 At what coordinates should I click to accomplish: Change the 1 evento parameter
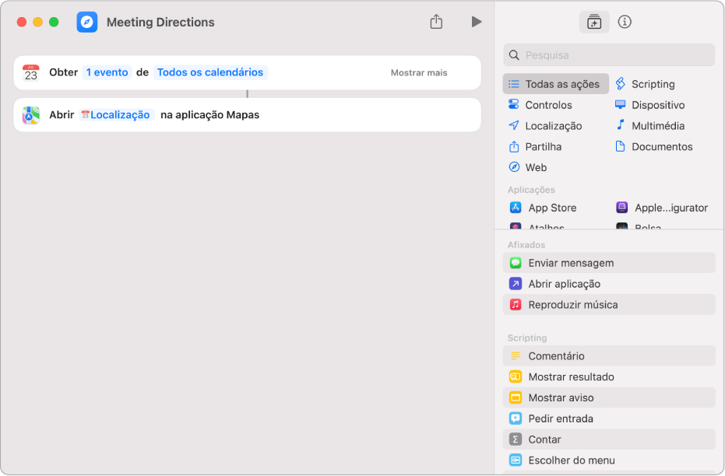pos(107,72)
